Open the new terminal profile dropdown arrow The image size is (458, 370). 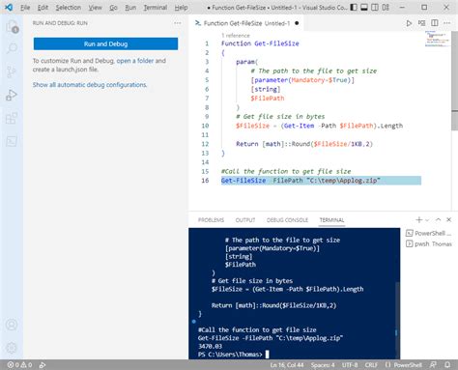(427, 220)
